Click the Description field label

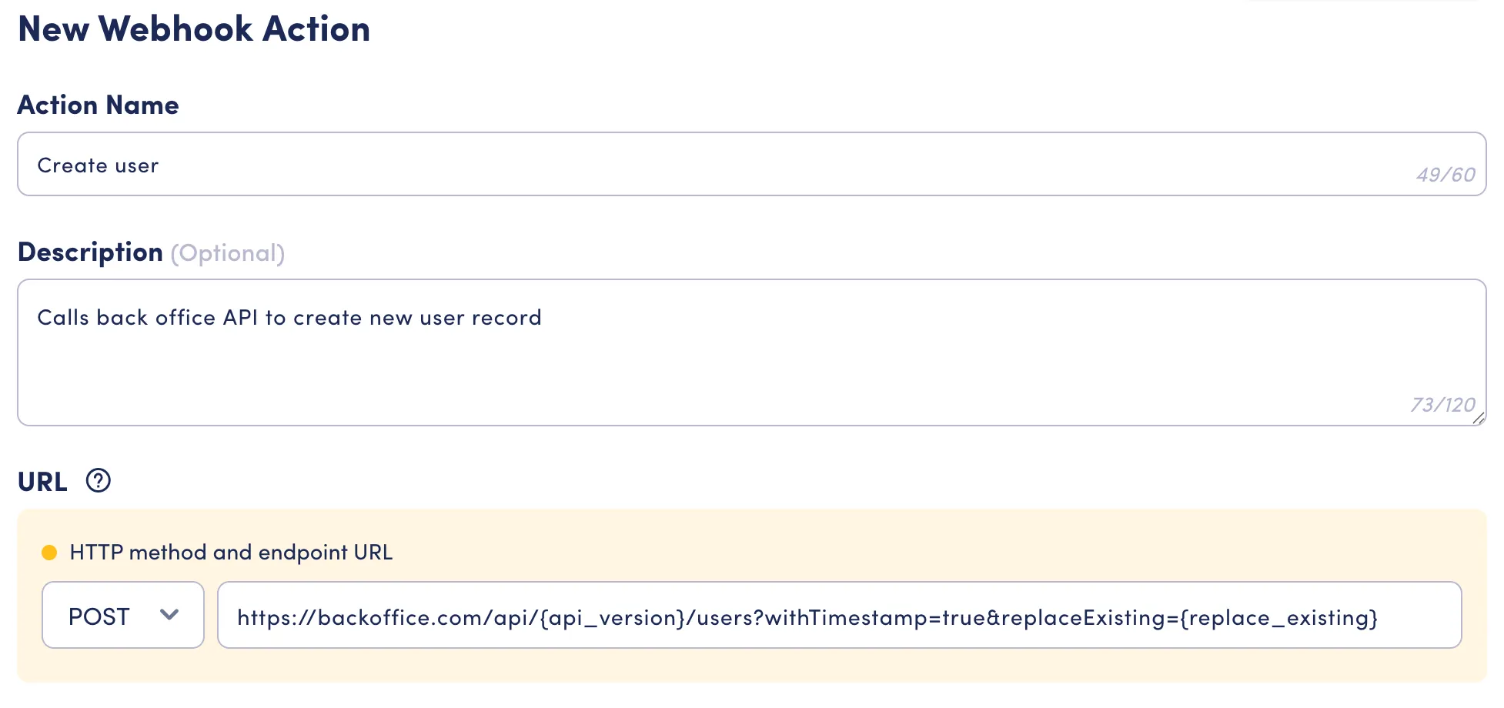(x=90, y=252)
